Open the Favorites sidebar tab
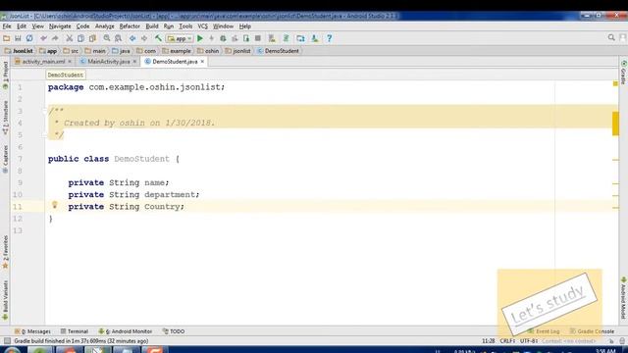The width and height of the screenshot is (628, 353). (x=5, y=252)
